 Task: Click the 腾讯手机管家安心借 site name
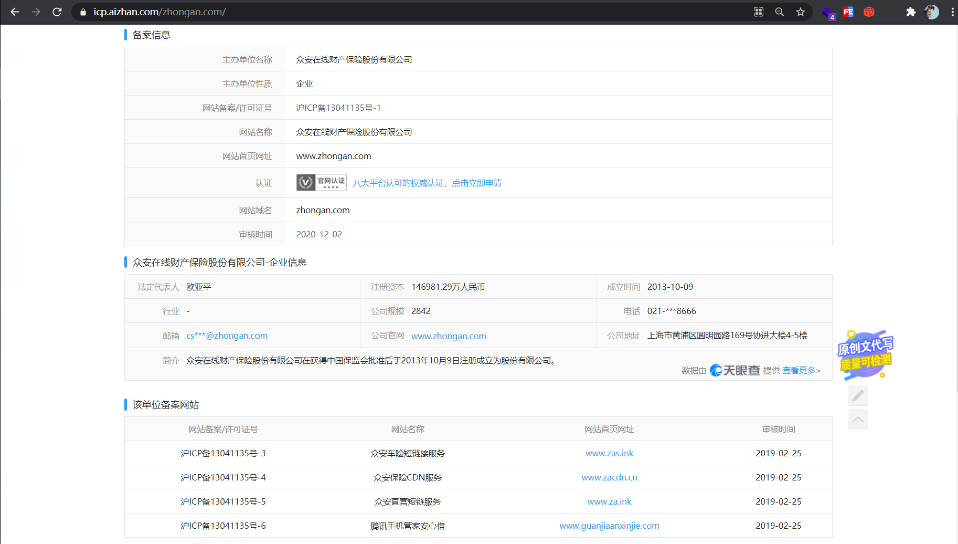[x=408, y=526]
